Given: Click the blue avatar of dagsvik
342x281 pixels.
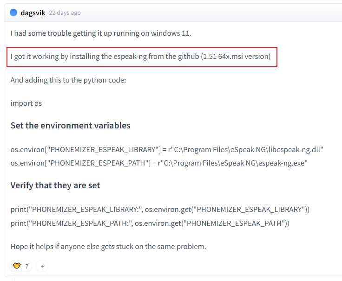Looking at the screenshot, I should click(x=13, y=13).
